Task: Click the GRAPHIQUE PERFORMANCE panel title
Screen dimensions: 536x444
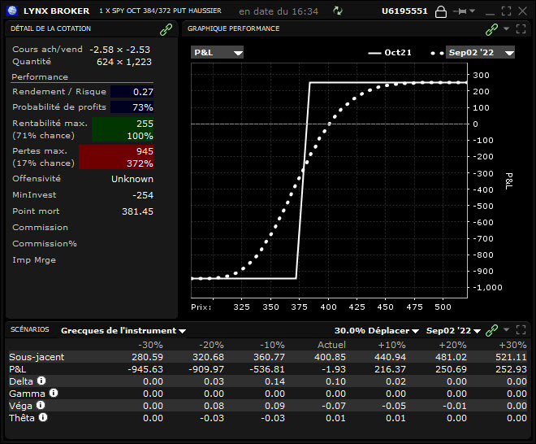Action: click(233, 28)
